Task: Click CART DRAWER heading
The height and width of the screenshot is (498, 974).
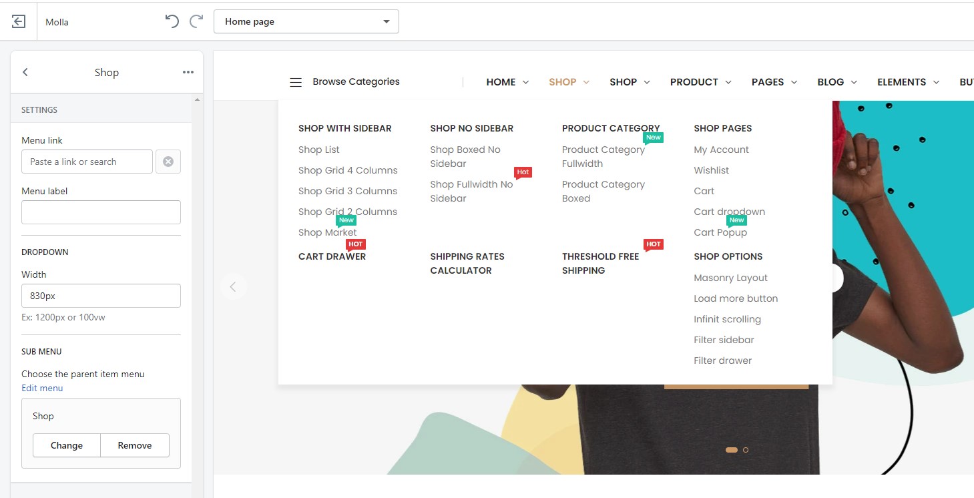Action: [x=332, y=256]
